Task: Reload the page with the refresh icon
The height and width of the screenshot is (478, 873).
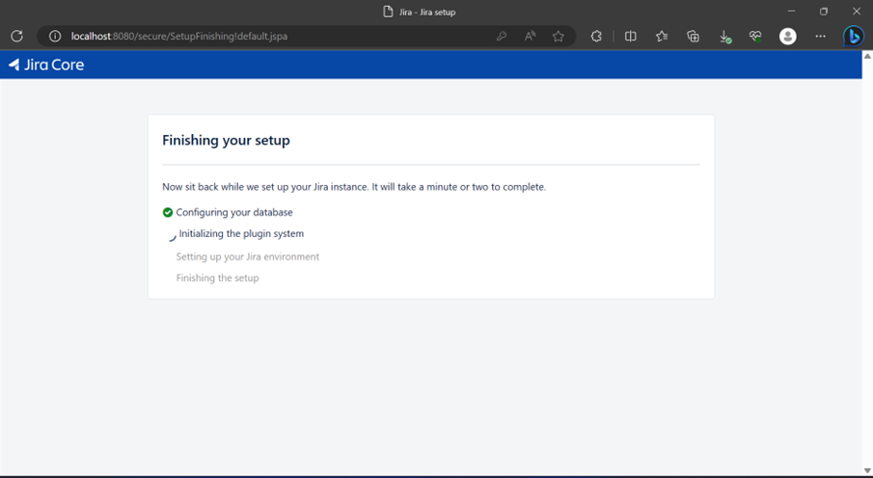Action: tap(16, 37)
